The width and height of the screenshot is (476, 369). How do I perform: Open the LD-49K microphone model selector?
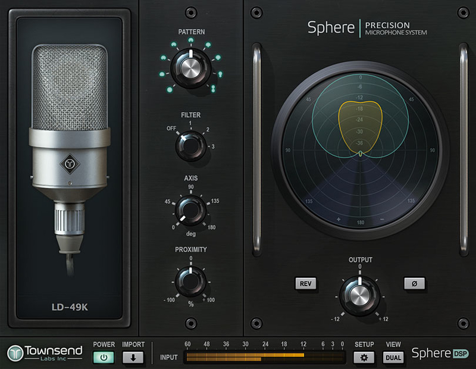[x=70, y=307]
